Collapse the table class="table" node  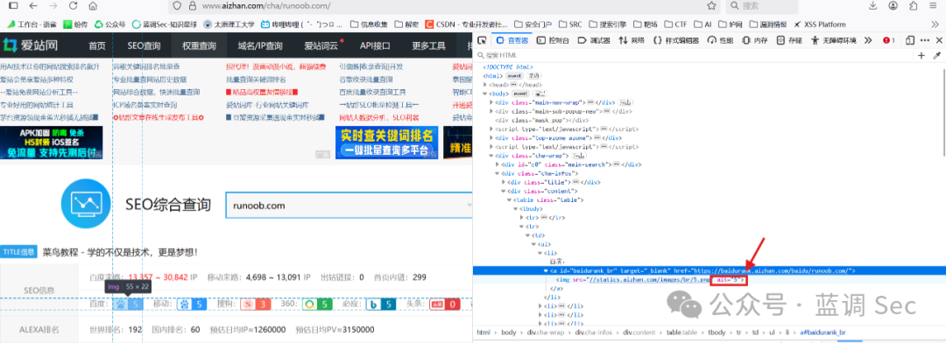point(509,199)
